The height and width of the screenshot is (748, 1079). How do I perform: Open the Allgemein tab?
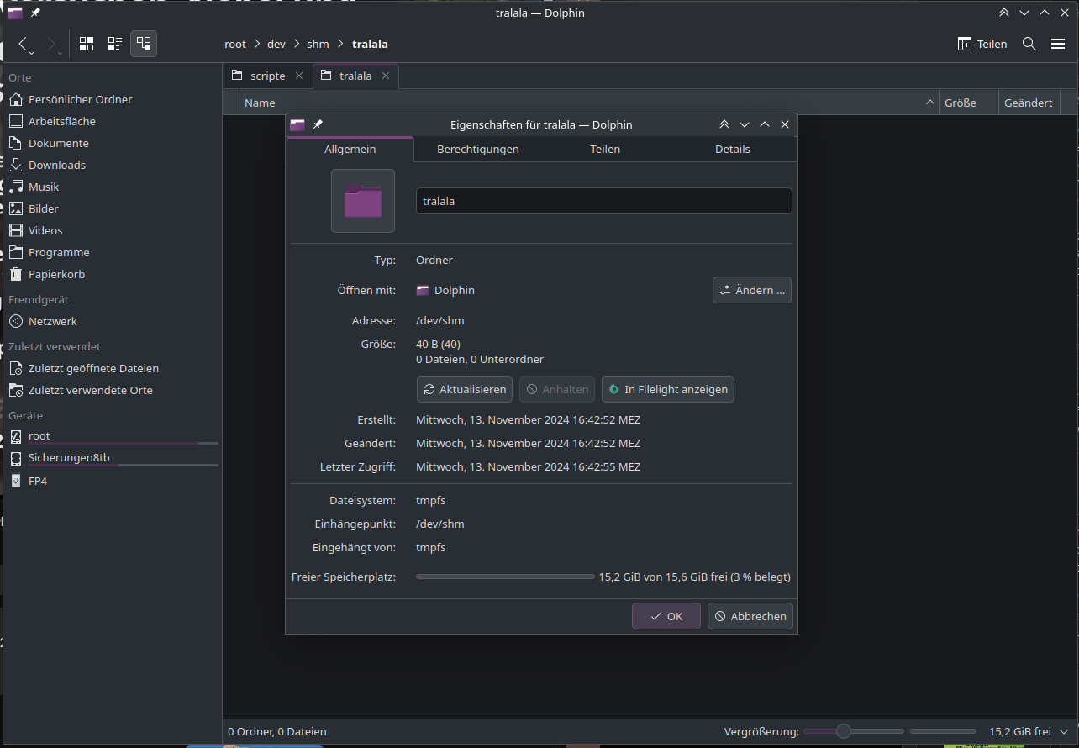[350, 149]
